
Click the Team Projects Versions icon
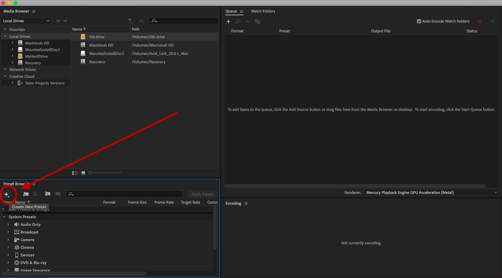(21, 83)
